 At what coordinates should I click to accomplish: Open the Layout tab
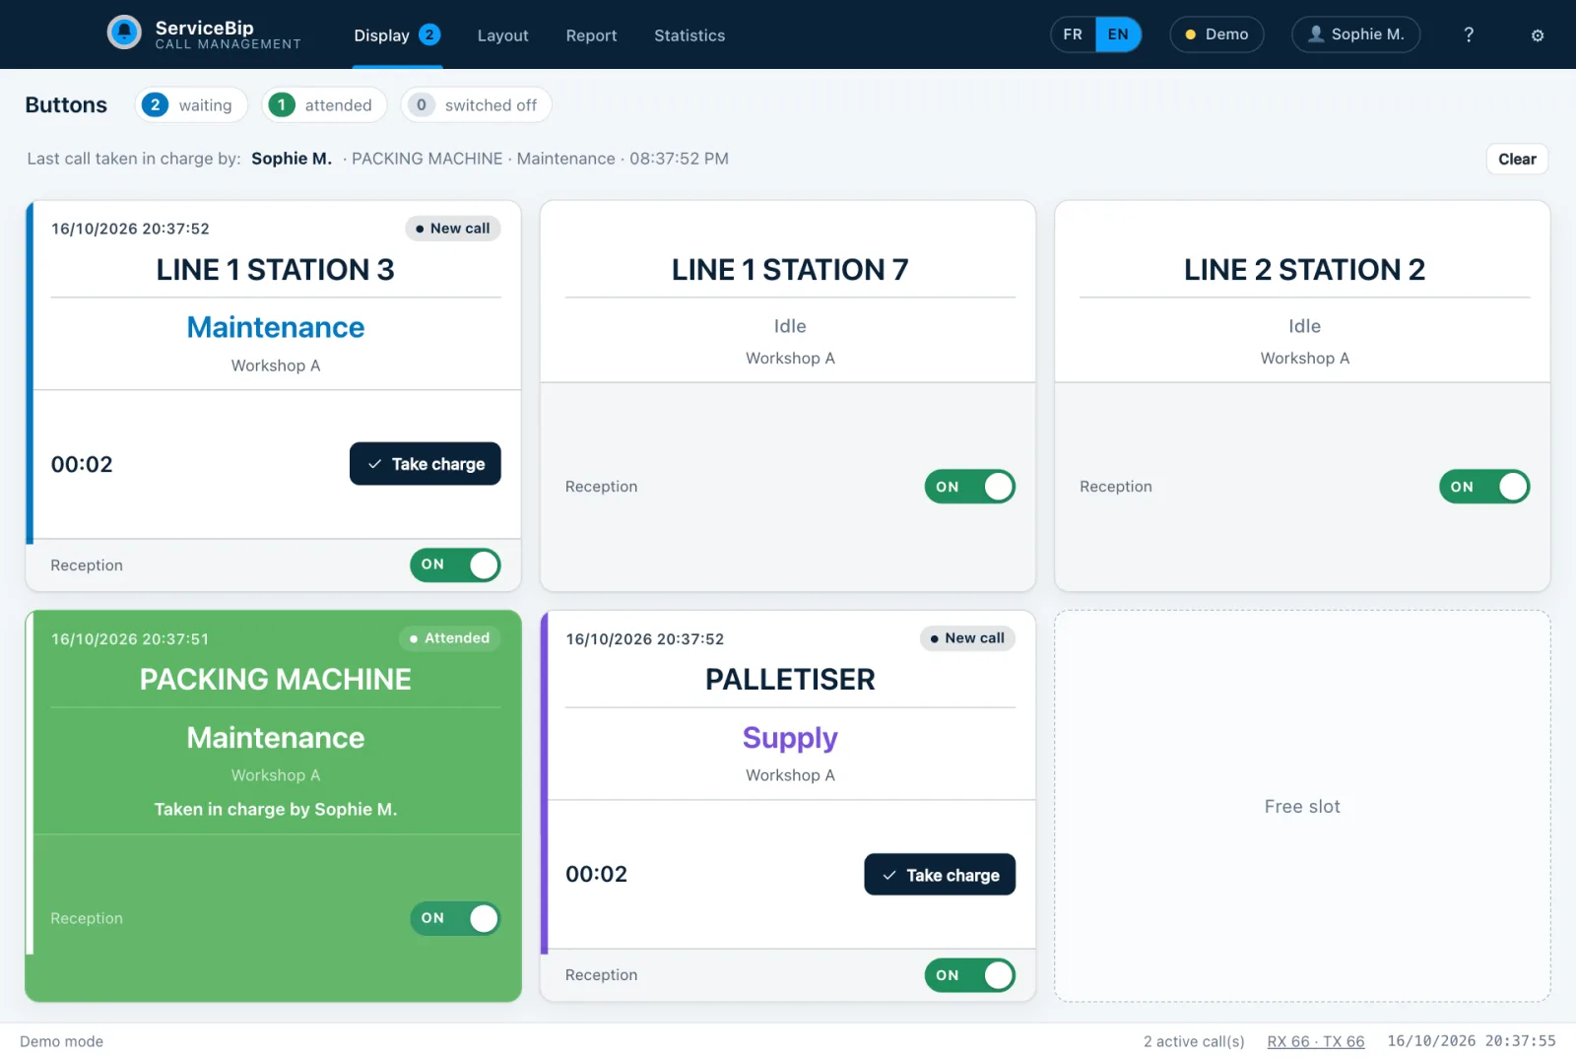click(x=502, y=35)
